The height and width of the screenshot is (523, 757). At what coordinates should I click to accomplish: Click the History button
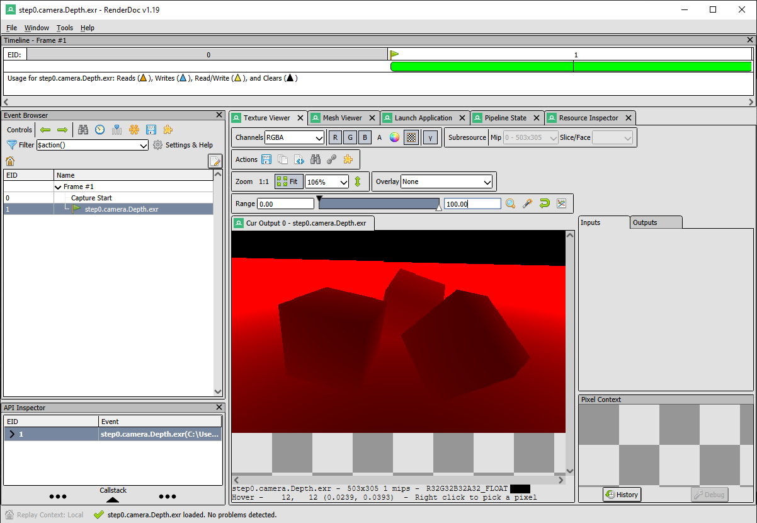coord(622,495)
